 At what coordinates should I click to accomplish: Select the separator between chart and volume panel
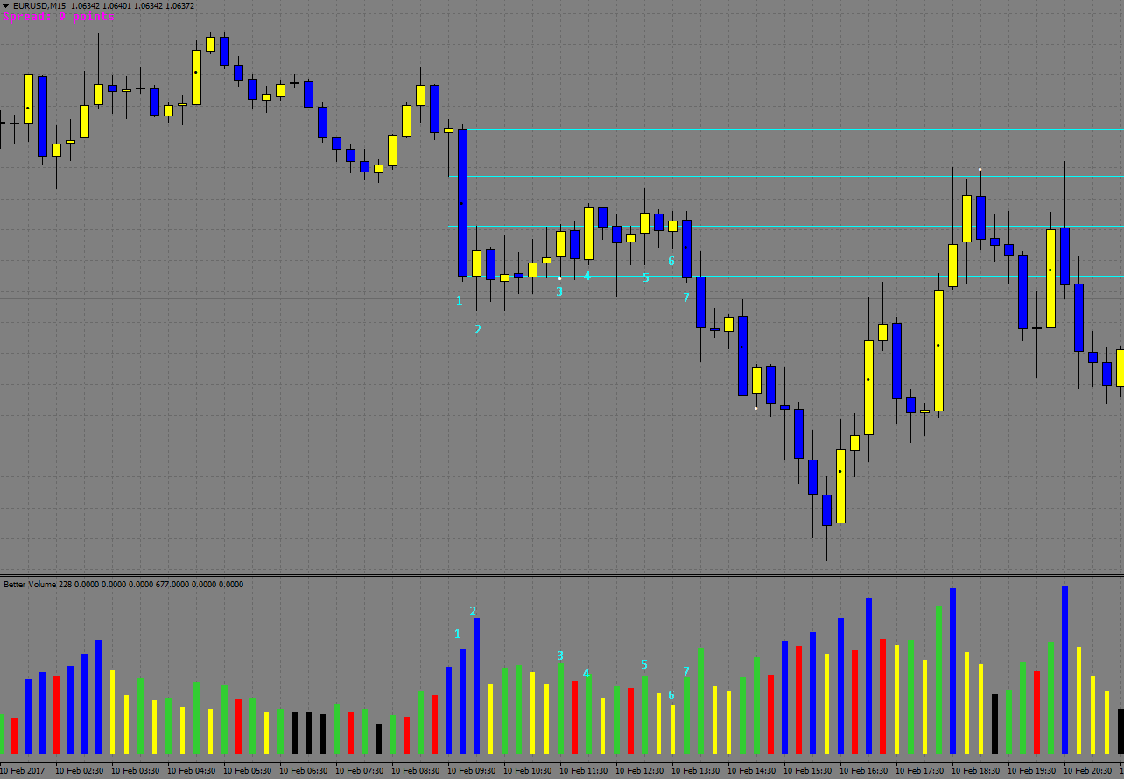[562, 575]
